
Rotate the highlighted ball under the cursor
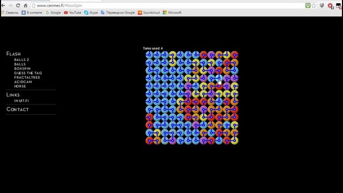tap(219, 78)
